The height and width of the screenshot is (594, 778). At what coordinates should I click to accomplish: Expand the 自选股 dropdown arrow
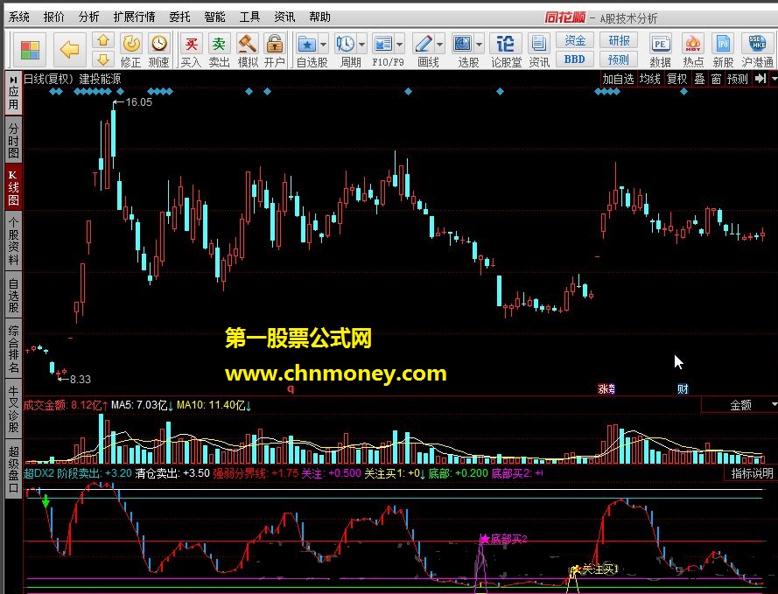(x=324, y=45)
